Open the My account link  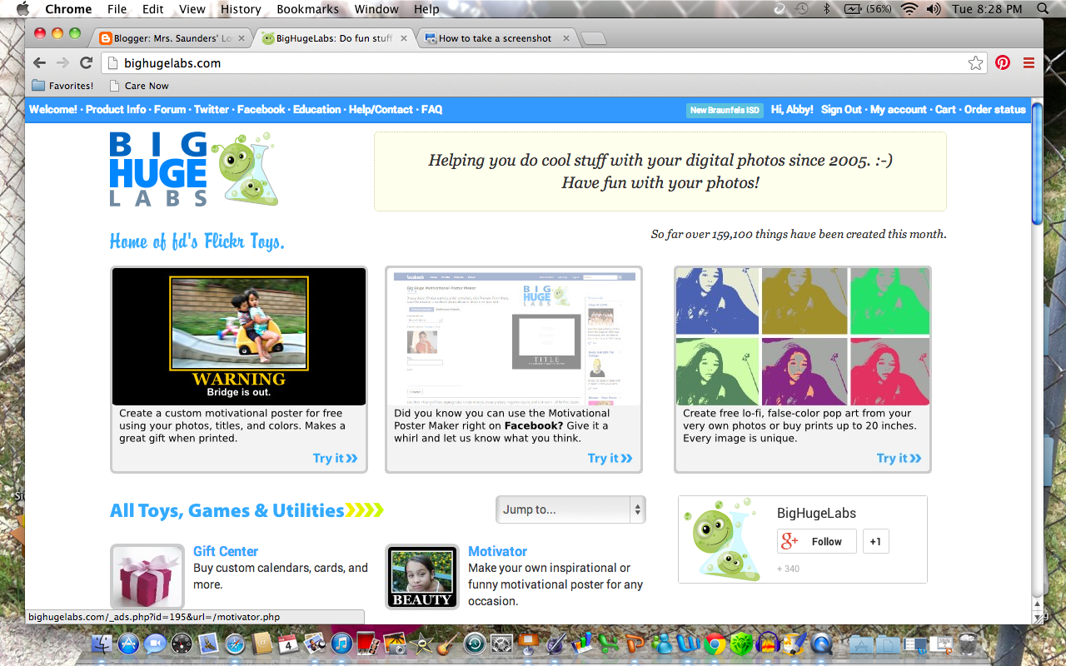point(899,109)
